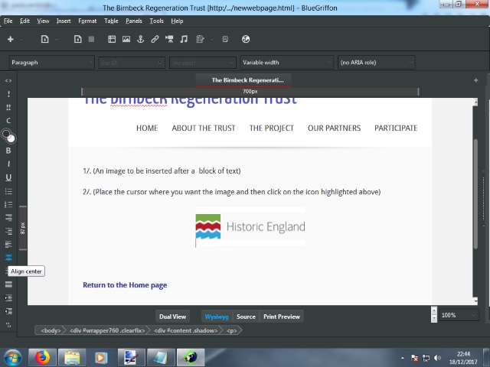The width and height of the screenshot is (490, 367).
Task: Toggle emphasis single exclamation button
Action: click(8, 94)
